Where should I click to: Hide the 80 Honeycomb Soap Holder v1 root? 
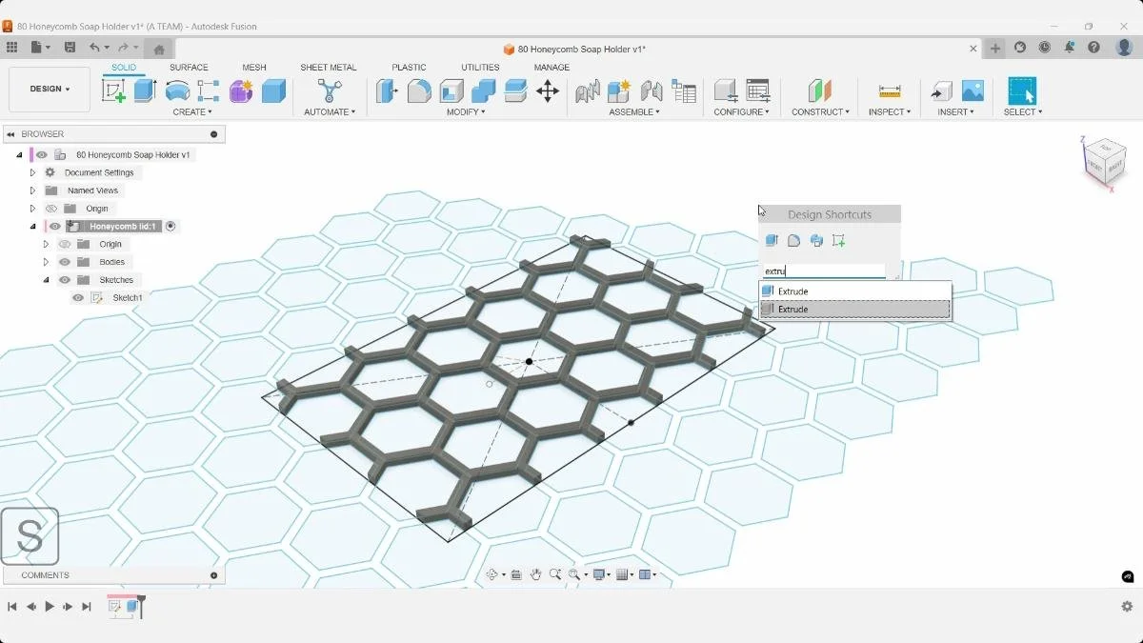pos(42,154)
